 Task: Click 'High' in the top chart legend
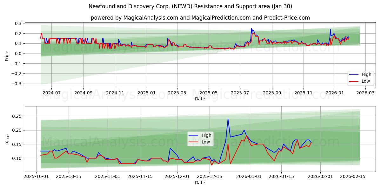(366, 75)
